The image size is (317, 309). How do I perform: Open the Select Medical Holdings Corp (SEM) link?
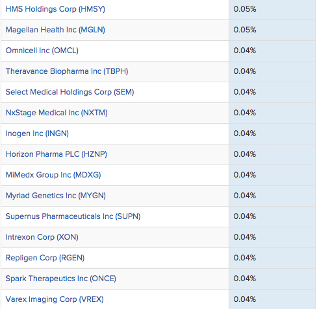[70, 92]
